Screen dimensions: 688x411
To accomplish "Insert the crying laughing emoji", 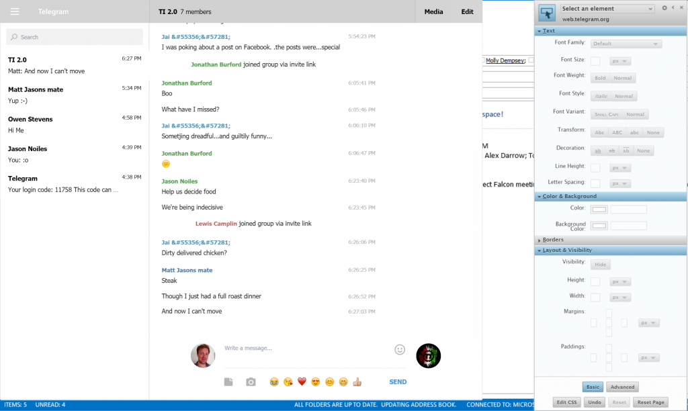I will pyautogui.click(x=274, y=381).
